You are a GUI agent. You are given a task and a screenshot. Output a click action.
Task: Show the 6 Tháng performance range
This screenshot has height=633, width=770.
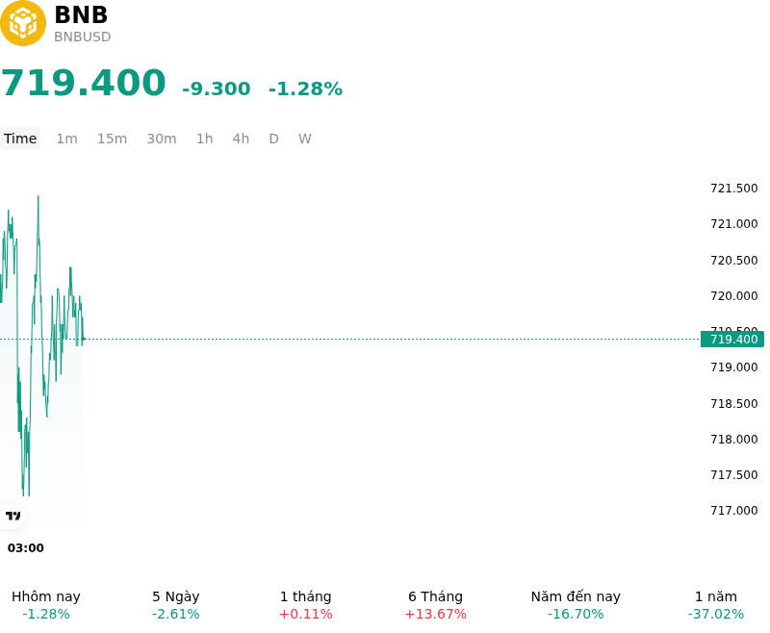435,605
